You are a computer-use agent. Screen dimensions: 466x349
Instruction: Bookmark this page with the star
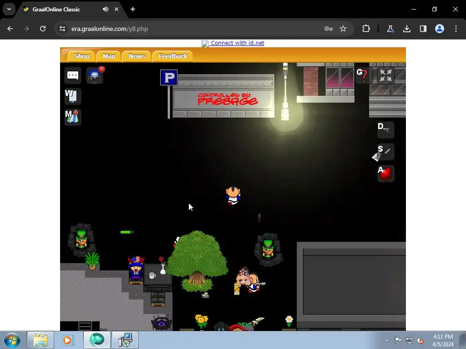click(343, 29)
